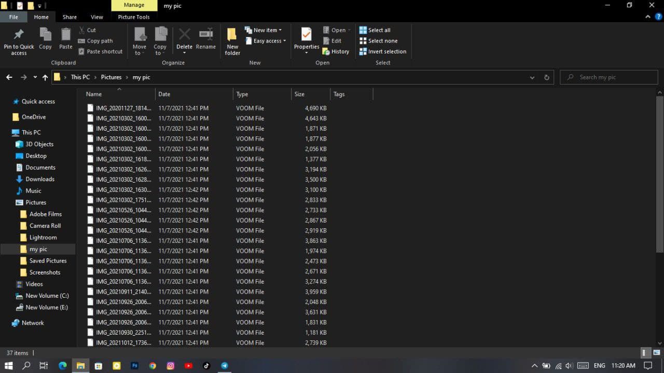Refresh the my pic folder view
Image resolution: width=664 pixels, height=373 pixels.
[x=546, y=77]
